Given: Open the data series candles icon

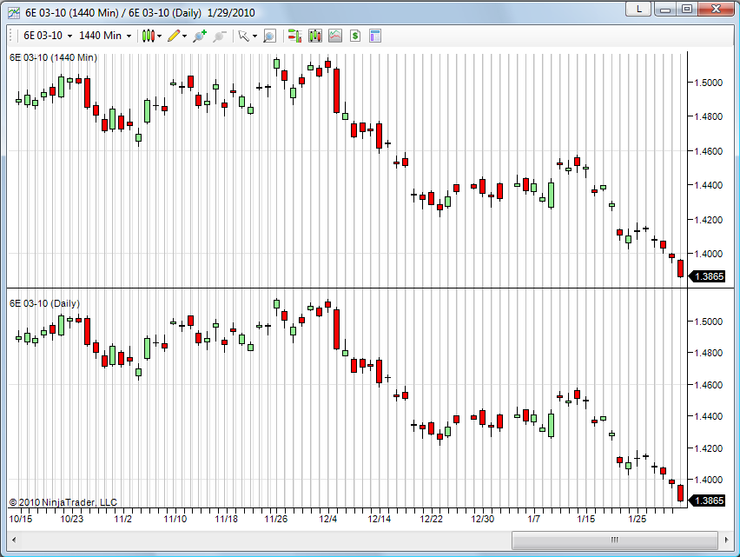Looking at the screenshot, I should [x=315, y=36].
